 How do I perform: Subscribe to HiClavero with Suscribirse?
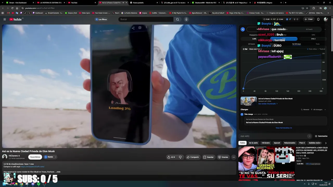coord(35,157)
